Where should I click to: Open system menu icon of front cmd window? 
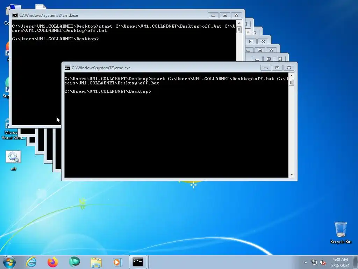coord(67,68)
